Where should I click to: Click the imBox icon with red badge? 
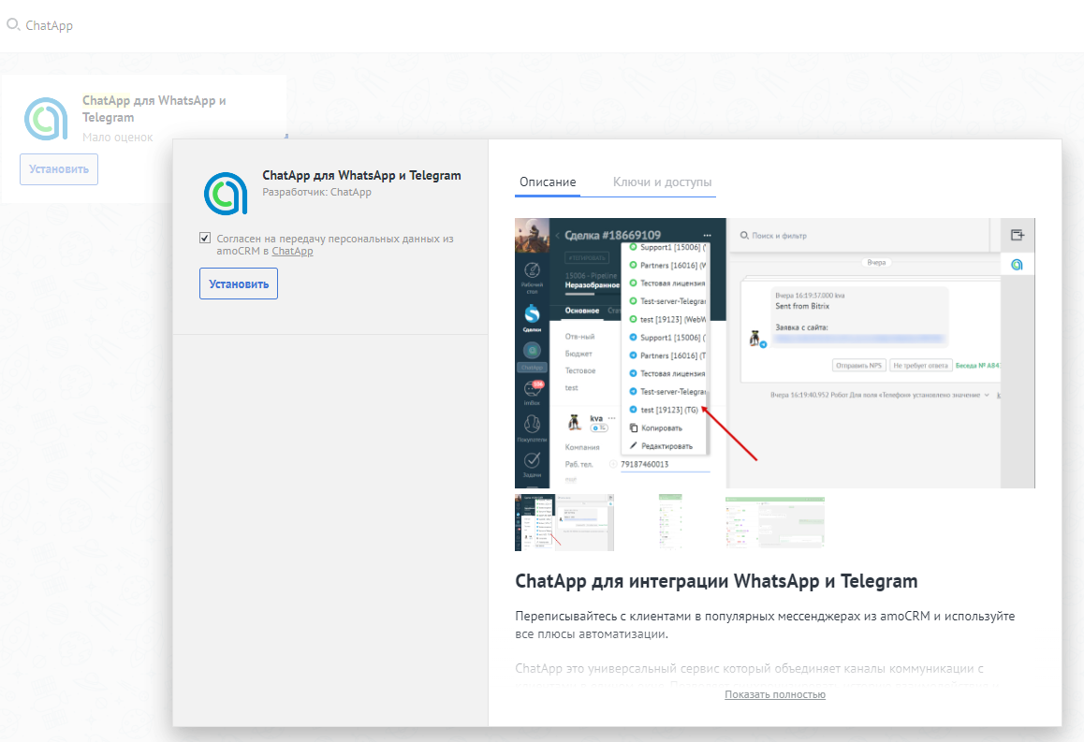tap(532, 391)
